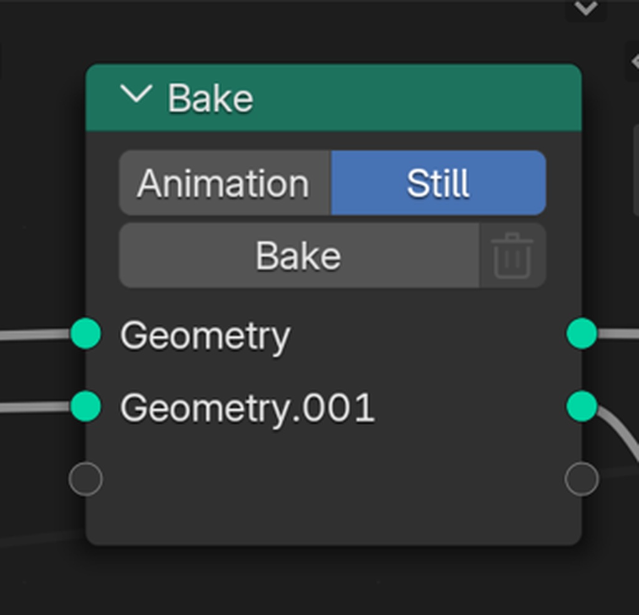Image resolution: width=639 pixels, height=615 pixels.
Task: Click empty node editor background below node
Action: point(331,581)
